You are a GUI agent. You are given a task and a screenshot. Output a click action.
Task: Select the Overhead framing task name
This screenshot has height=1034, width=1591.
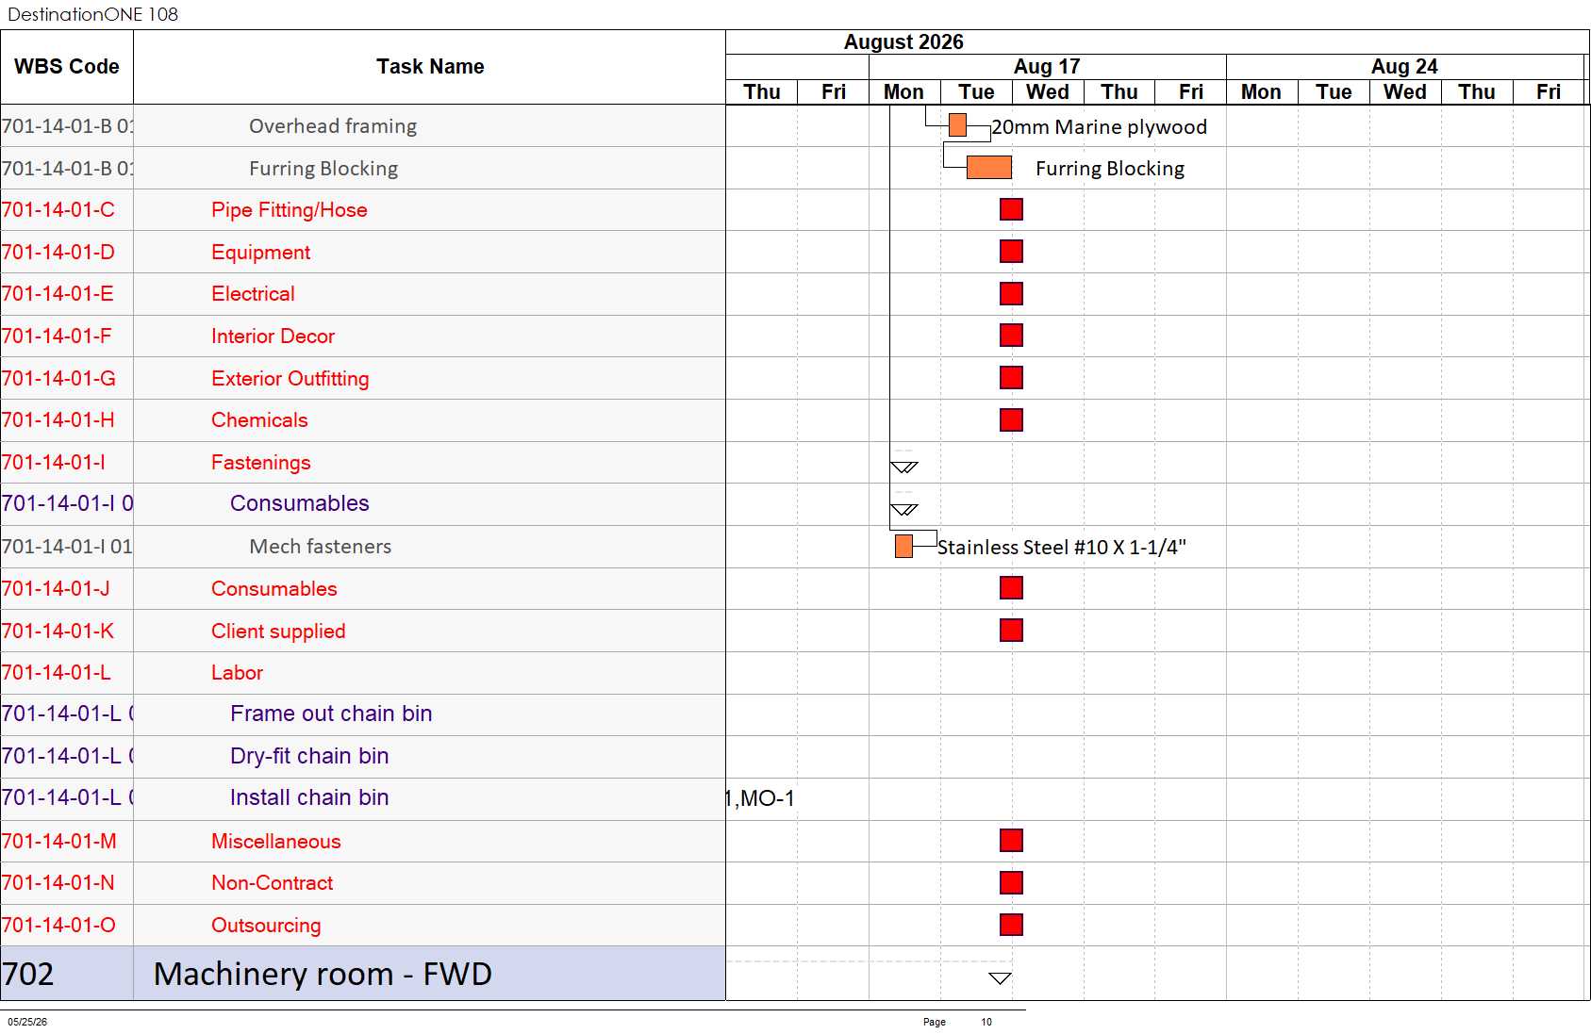pos(333,126)
